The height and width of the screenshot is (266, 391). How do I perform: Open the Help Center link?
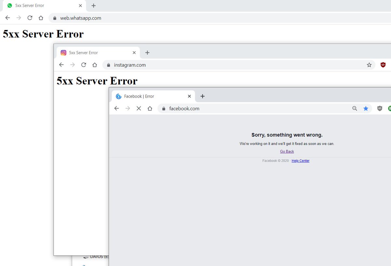click(x=300, y=161)
